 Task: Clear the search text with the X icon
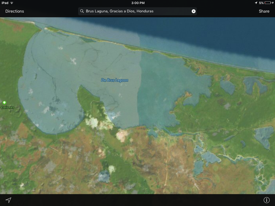click(193, 11)
